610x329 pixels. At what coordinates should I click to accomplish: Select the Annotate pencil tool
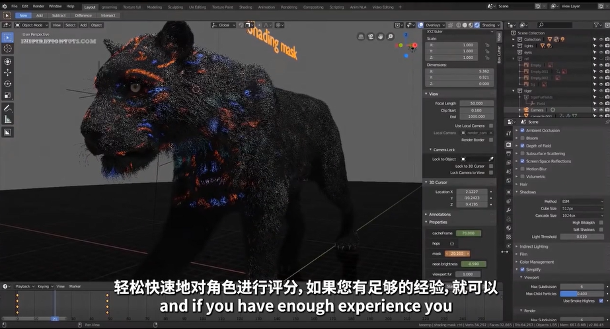(7, 108)
